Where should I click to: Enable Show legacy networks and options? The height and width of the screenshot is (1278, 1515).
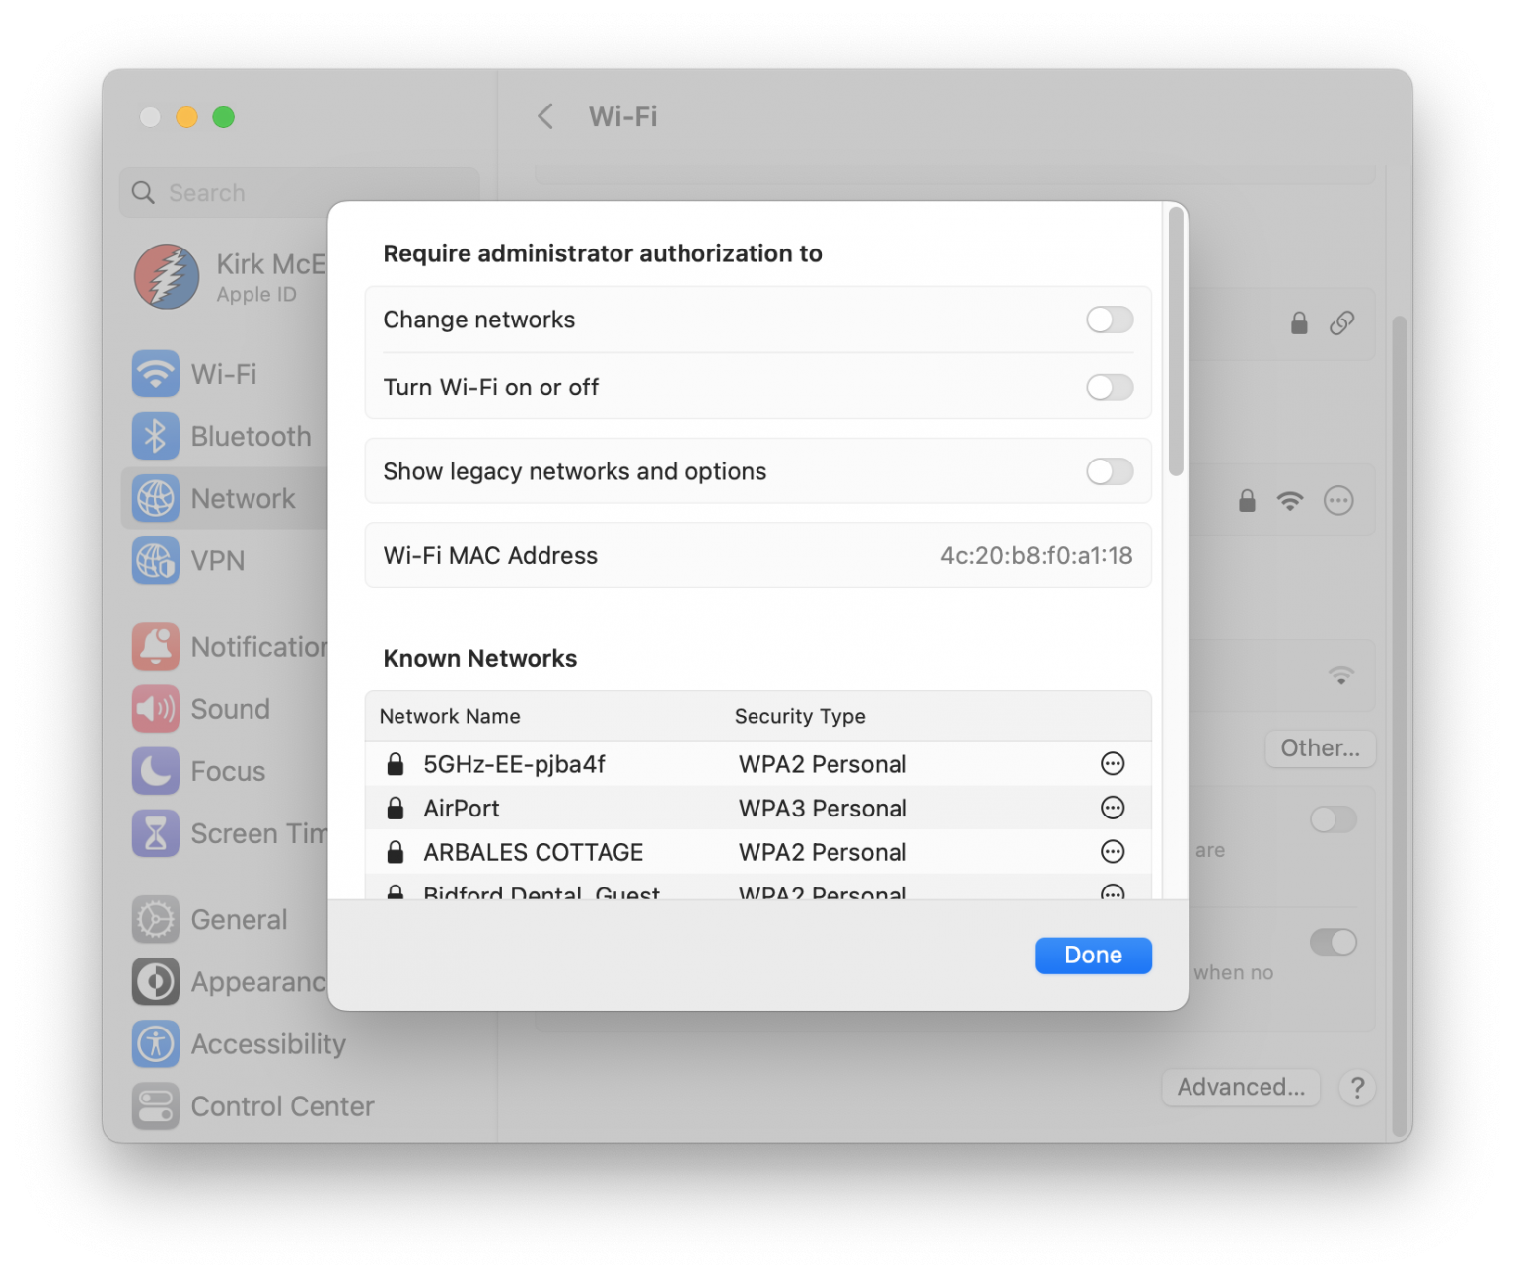click(1109, 471)
